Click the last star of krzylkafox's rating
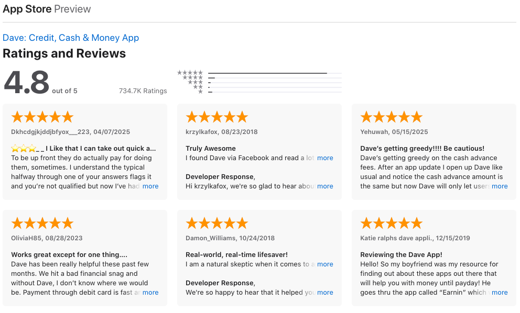520x313 pixels. coord(242,116)
